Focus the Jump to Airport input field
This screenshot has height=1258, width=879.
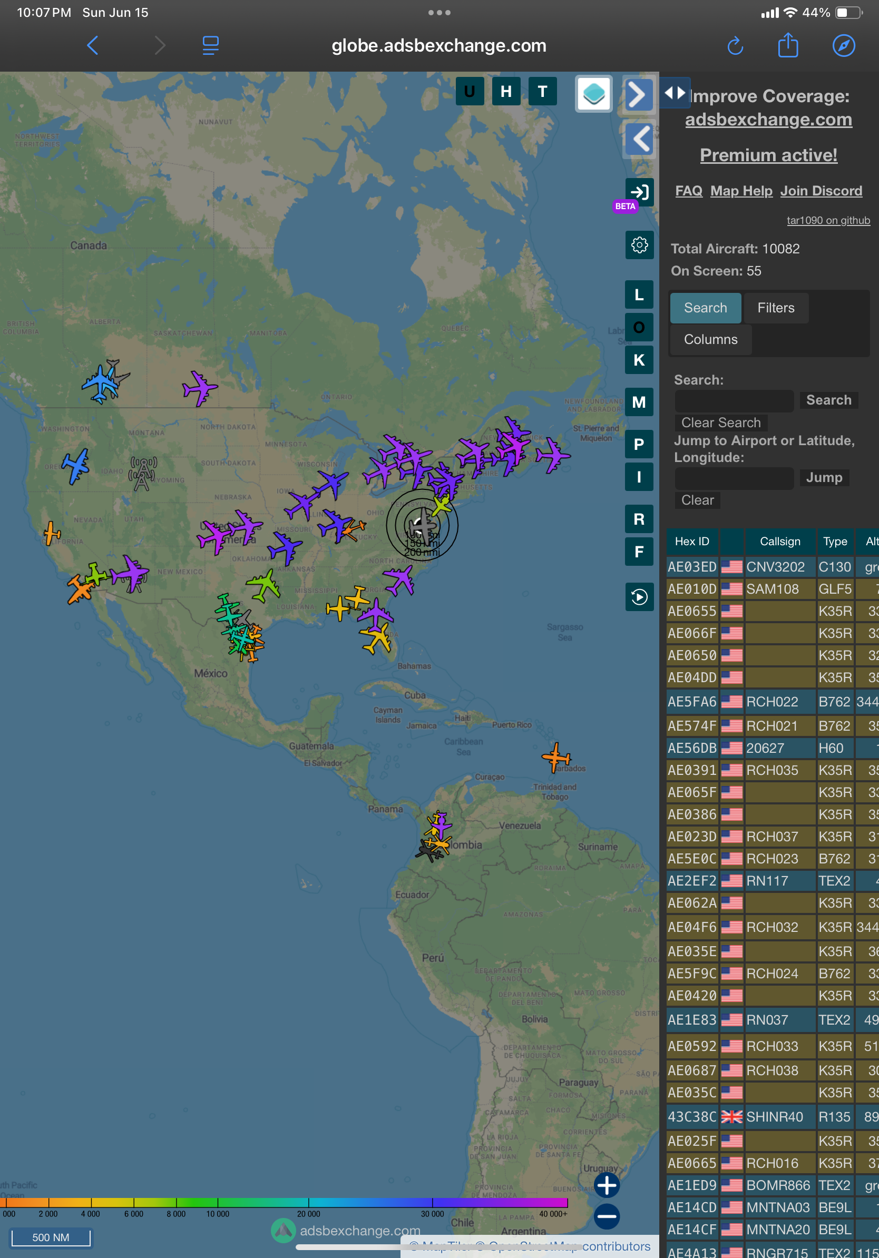(734, 478)
